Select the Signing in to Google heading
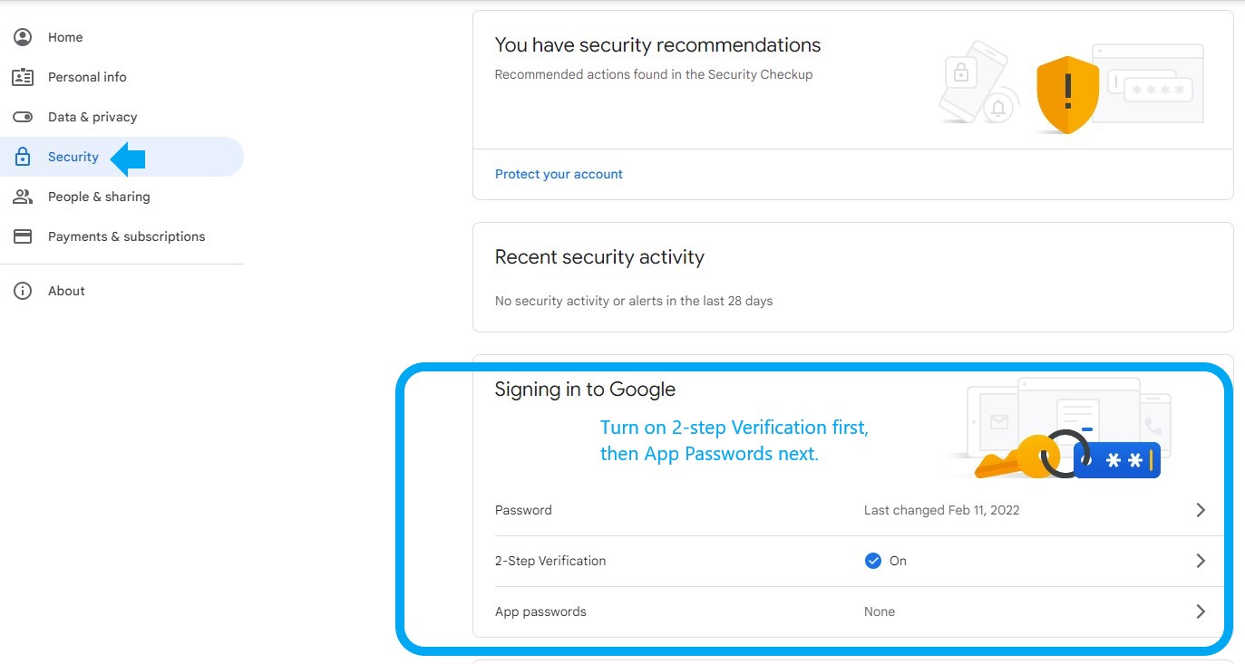1245x664 pixels. point(585,389)
